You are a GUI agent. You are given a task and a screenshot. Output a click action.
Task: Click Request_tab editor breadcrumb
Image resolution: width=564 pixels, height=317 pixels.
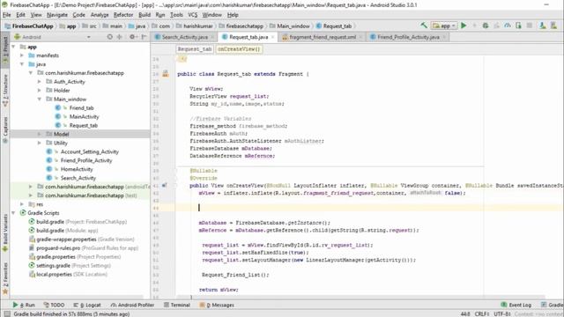195,49
